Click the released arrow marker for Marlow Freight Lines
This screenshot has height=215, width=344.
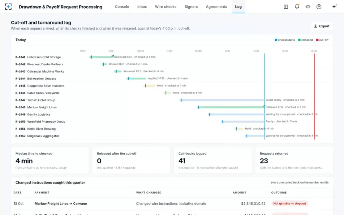click(264, 107)
